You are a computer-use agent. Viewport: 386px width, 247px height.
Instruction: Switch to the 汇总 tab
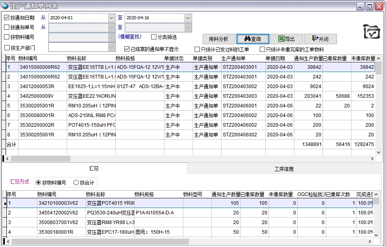click(x=94, y=169)
